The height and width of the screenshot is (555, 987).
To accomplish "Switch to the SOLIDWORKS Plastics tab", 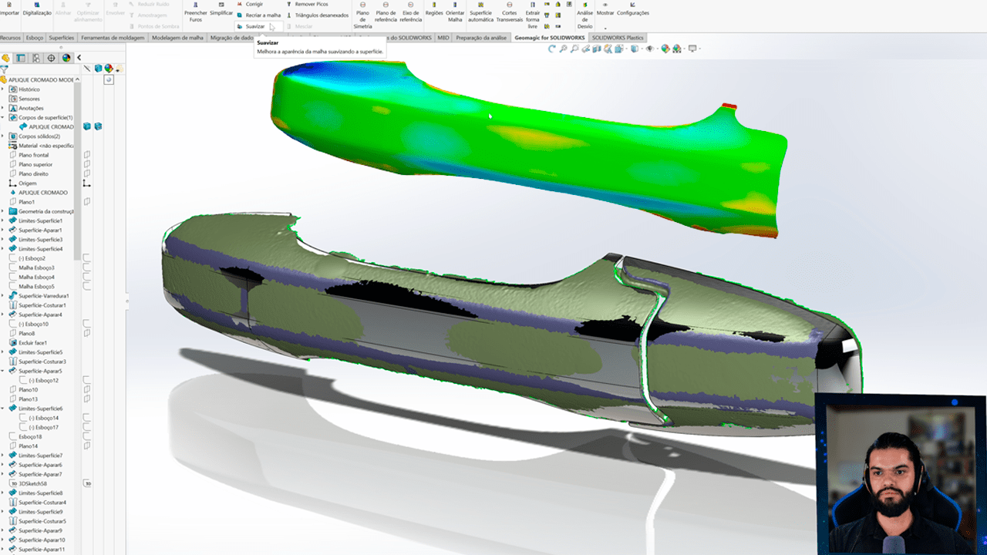I will tap(618, 37).
